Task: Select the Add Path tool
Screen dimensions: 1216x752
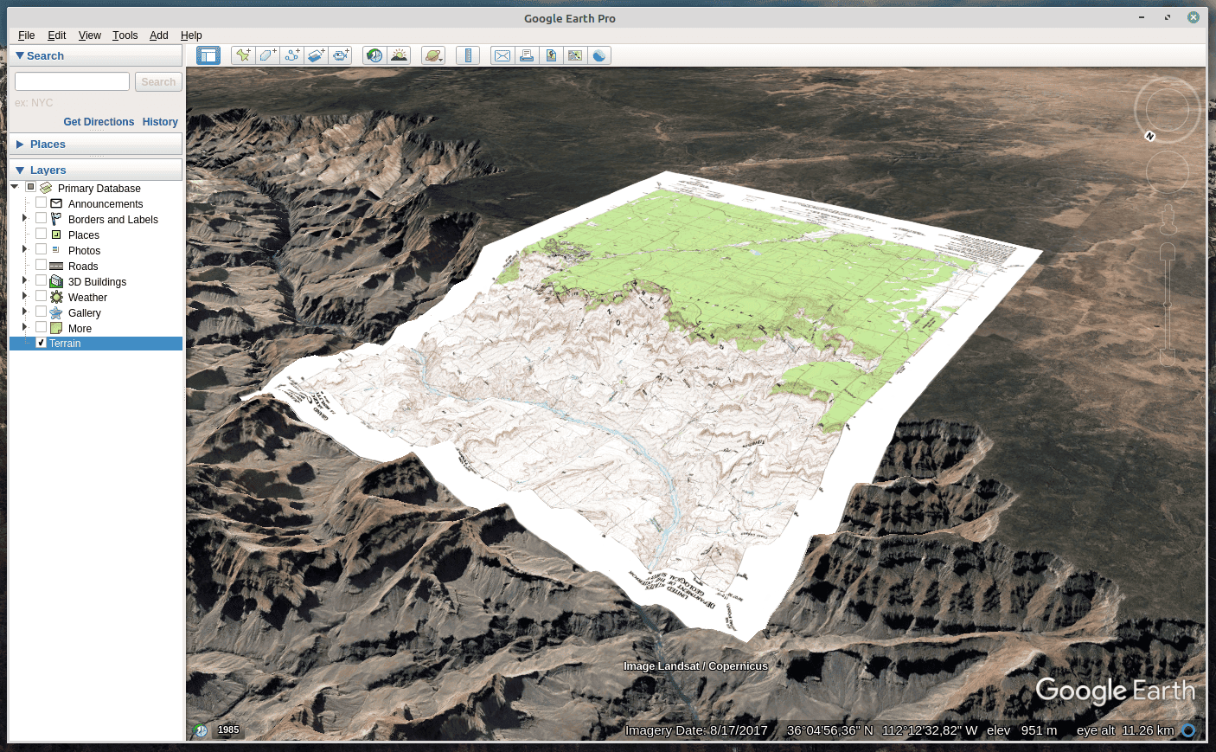Action: 292,55
